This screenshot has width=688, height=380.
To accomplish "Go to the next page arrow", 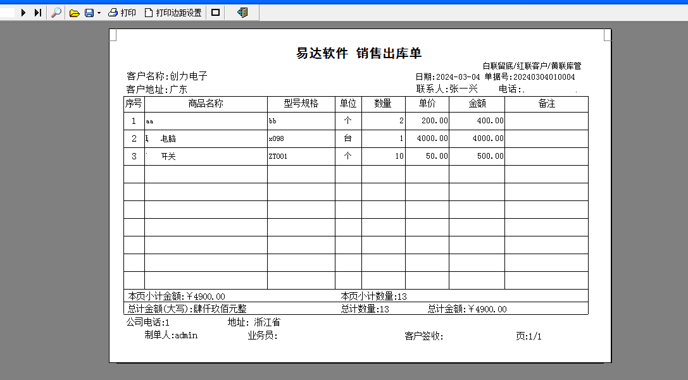I will (x=23, y=13).
